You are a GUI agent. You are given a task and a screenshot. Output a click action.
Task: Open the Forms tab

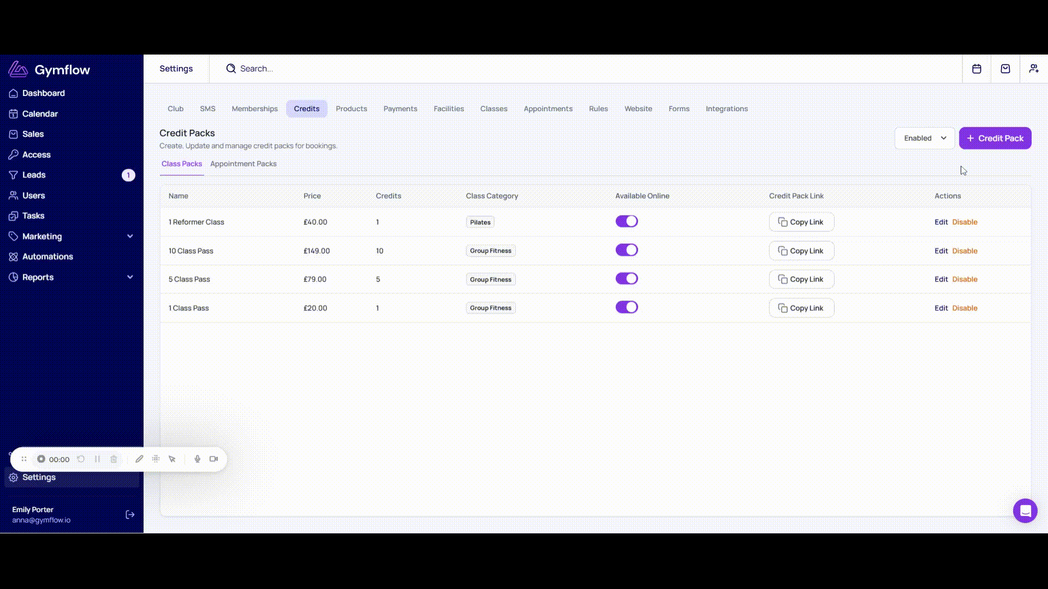(679, 109)
